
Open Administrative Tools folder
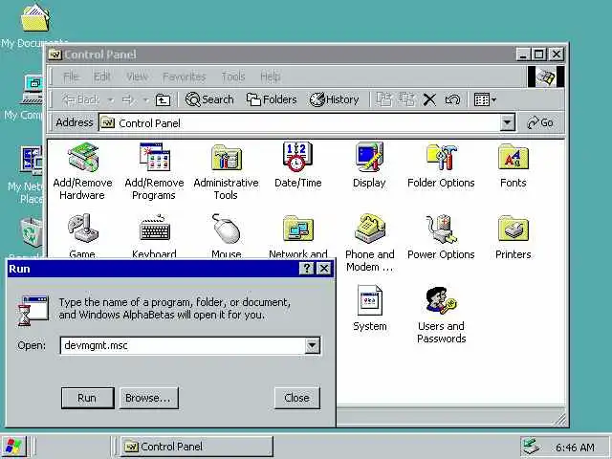(x=226, y=172)
